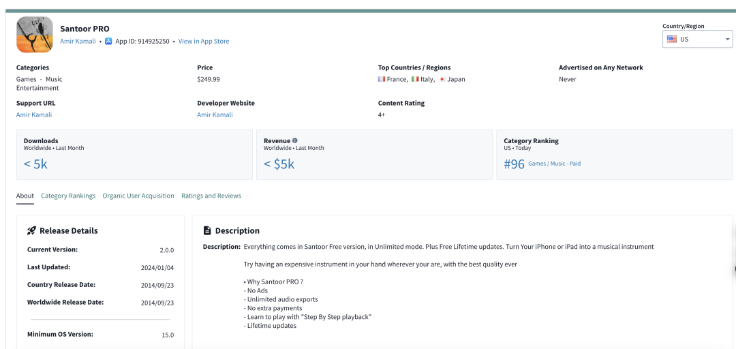
Task: Click App ID: 914925250 text
Action: [x=142, y=42]
